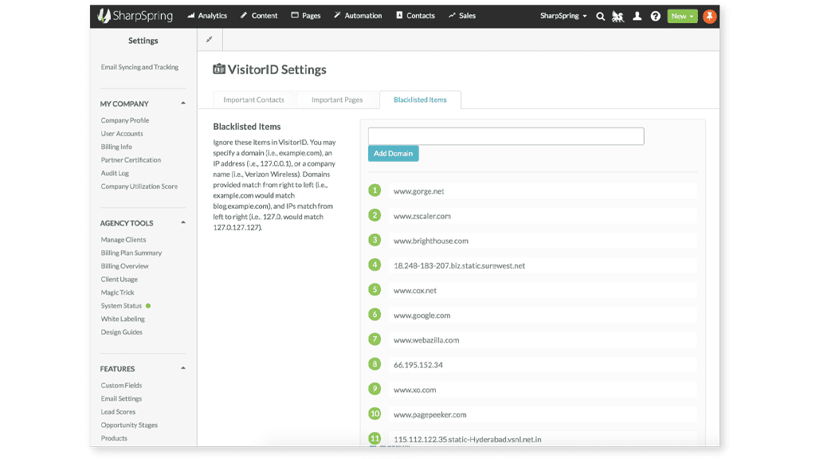Click number badge 10 beside www.pagepeeker.com
Screen dimensions: 816x459
(375, 414)
